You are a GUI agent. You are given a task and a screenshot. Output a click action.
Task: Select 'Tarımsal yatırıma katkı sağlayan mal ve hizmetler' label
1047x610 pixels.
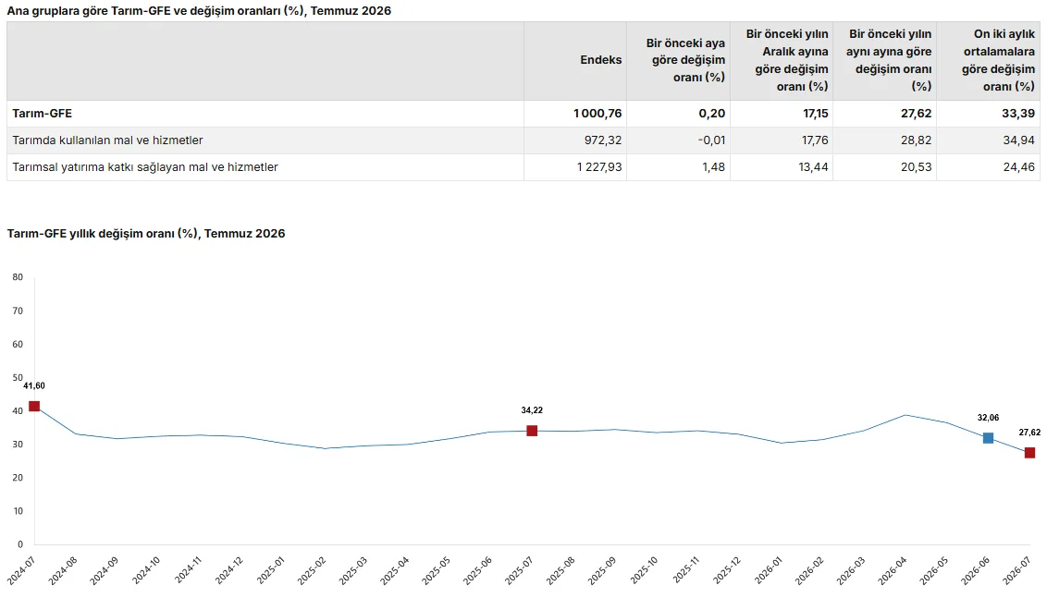(145, 167)
